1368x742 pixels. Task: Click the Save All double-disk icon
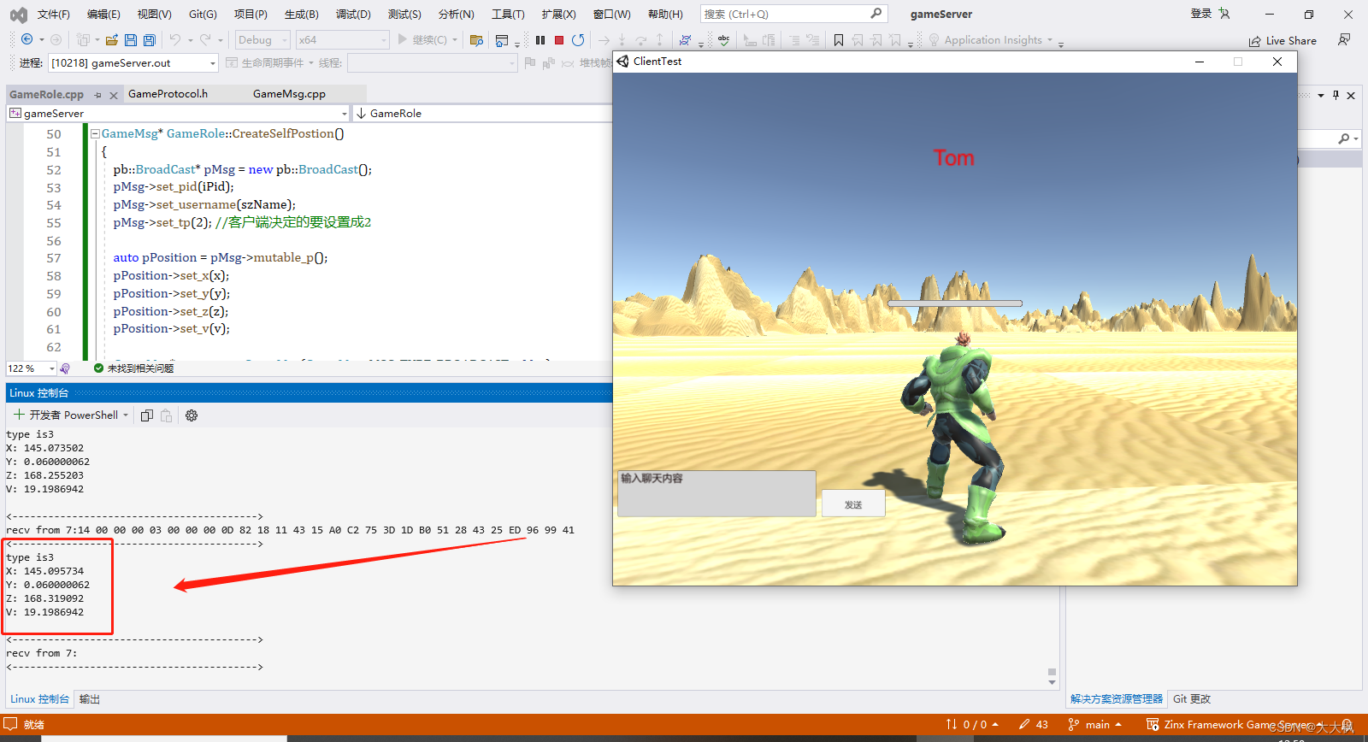click(x=150, y=40)
